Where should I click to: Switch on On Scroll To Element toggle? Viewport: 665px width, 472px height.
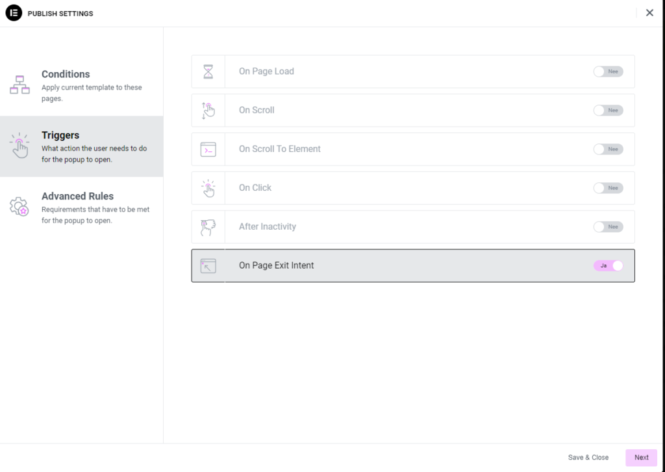point(608,149)
